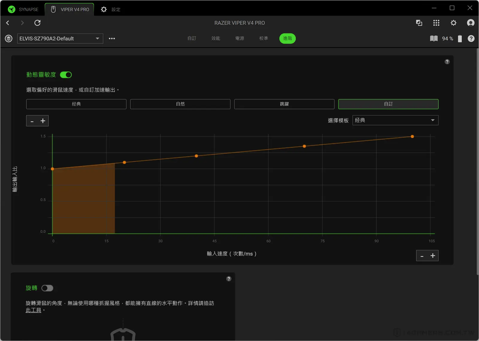Switch to the VIPER V4 PRO tab
Image resolution: width=479 pixels, height=341 pixels.
click(69, 9)
